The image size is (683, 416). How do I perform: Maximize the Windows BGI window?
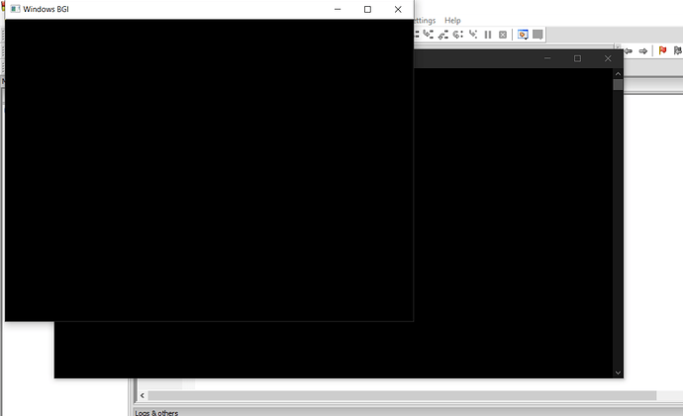pos(367,9)
